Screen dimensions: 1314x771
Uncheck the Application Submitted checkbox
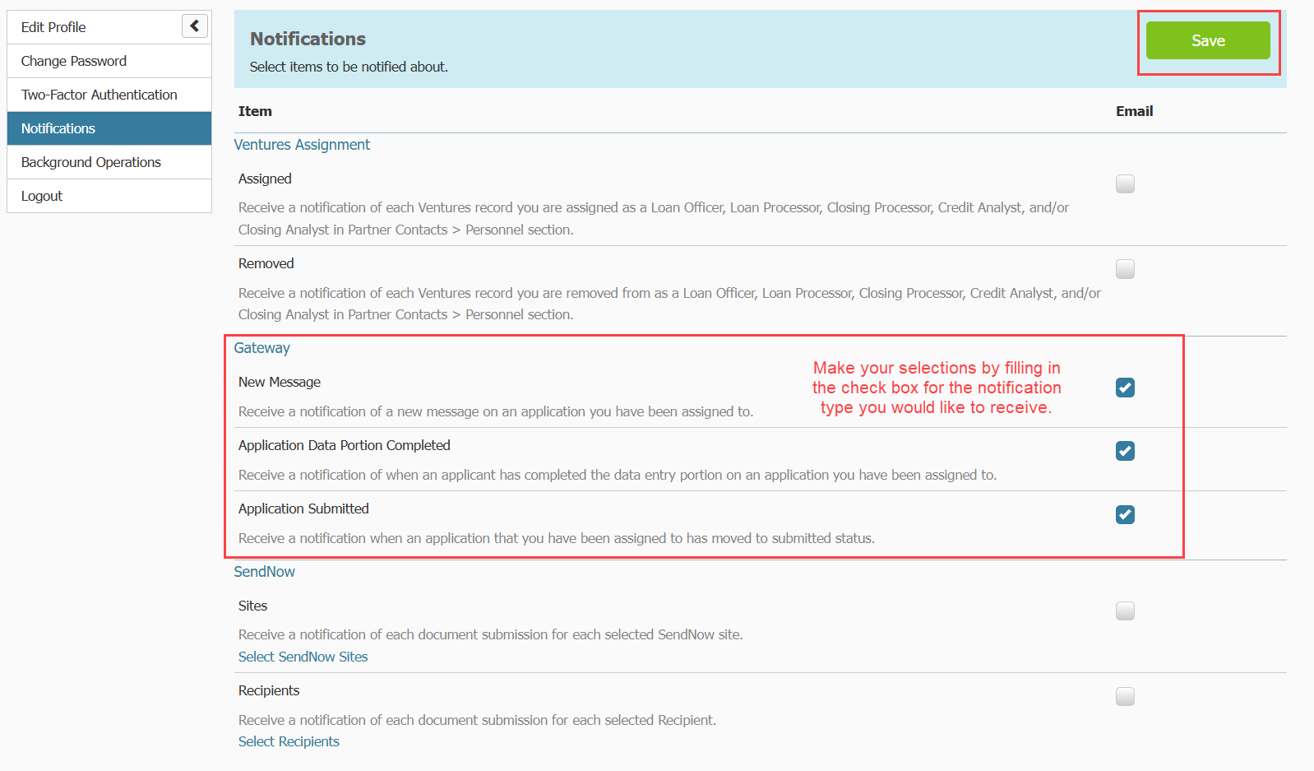(x=1125, y=514)
